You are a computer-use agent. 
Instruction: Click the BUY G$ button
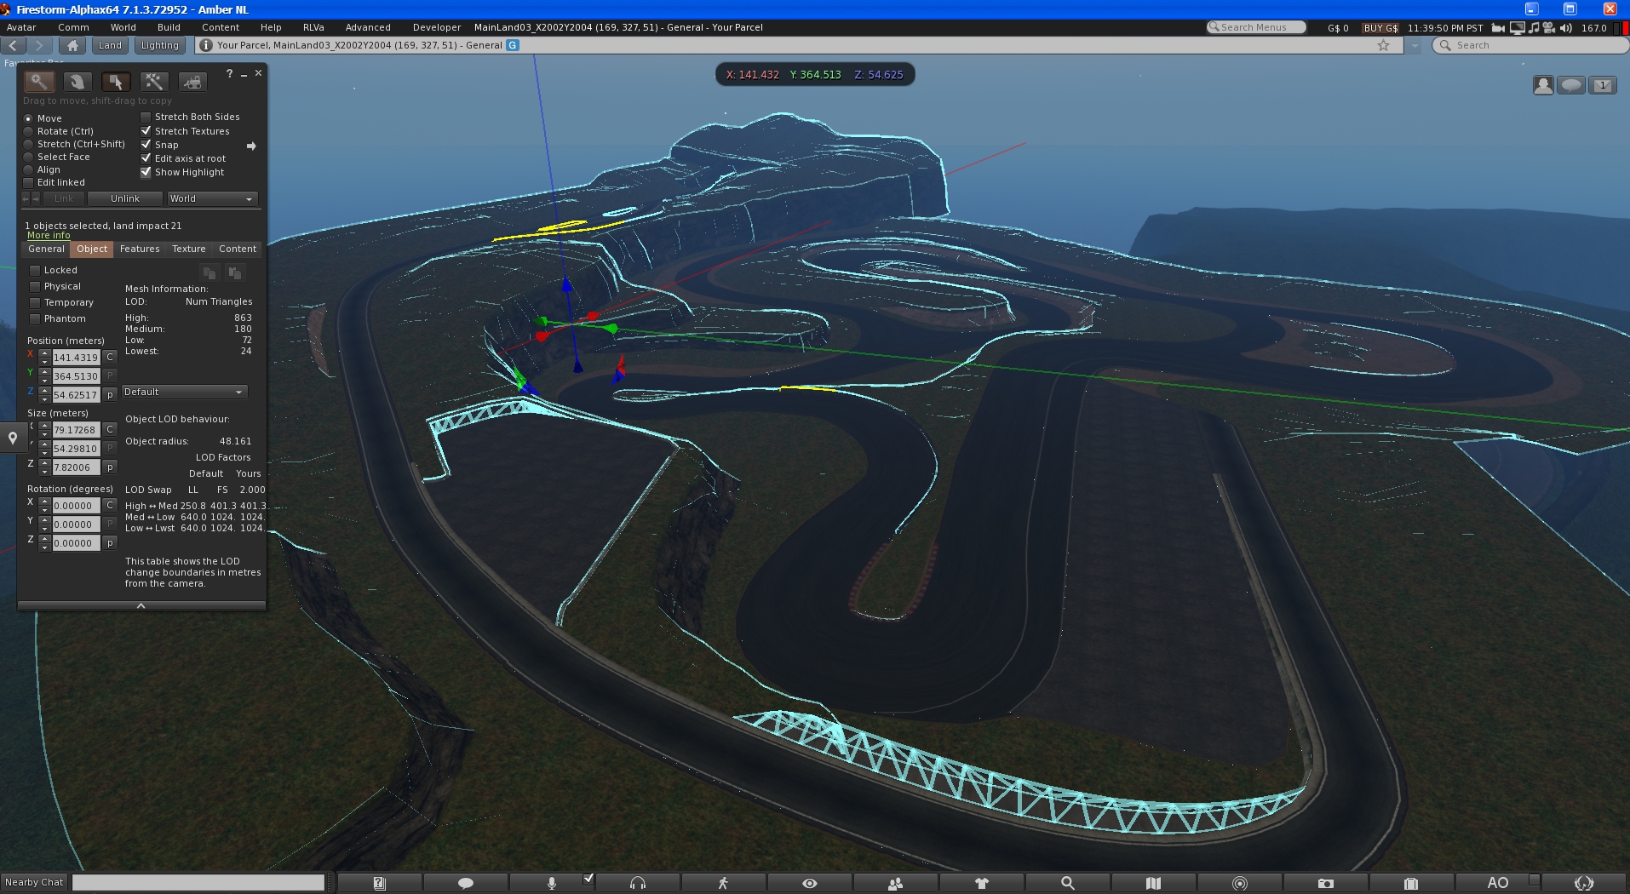(x=1380, y=28)
